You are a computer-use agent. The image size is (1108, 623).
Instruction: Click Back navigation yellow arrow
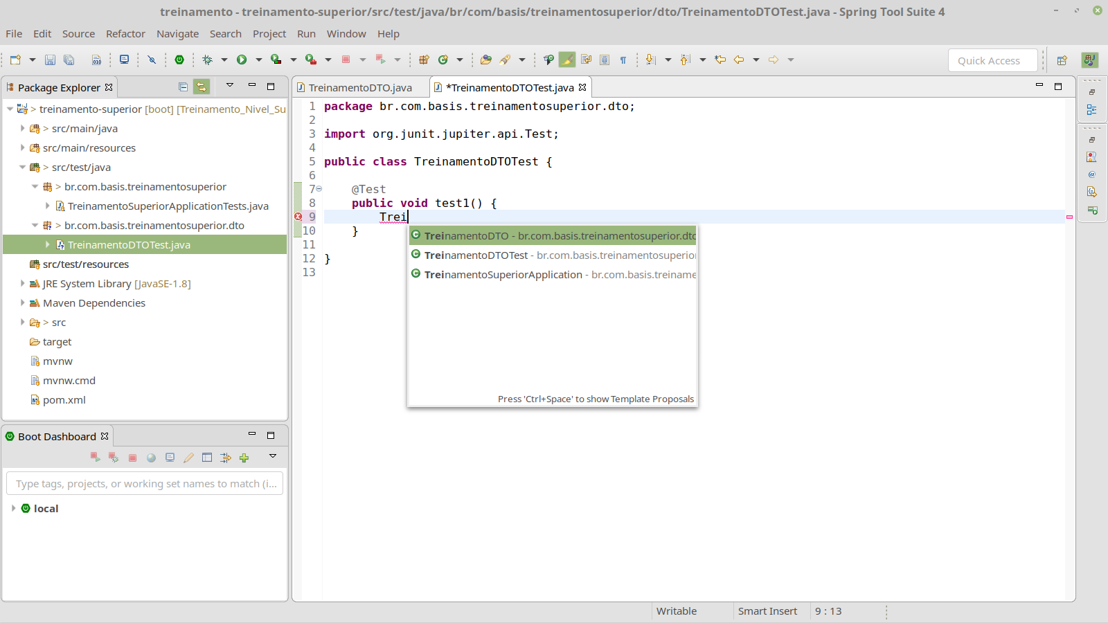coord(739,60)
